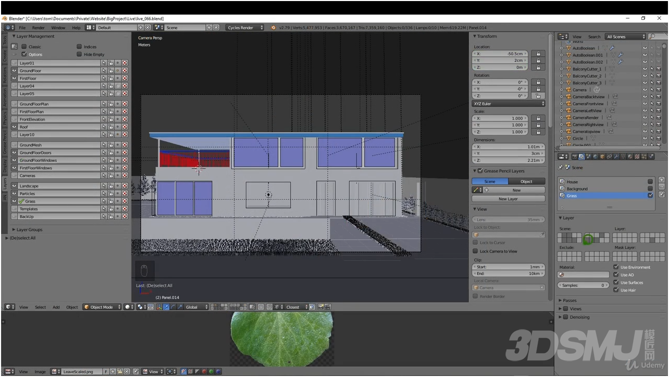Open the Add menu in viewport header
The width and height of the screenshot is (669, 377).
pyautogui.click(x=56, y=307)
